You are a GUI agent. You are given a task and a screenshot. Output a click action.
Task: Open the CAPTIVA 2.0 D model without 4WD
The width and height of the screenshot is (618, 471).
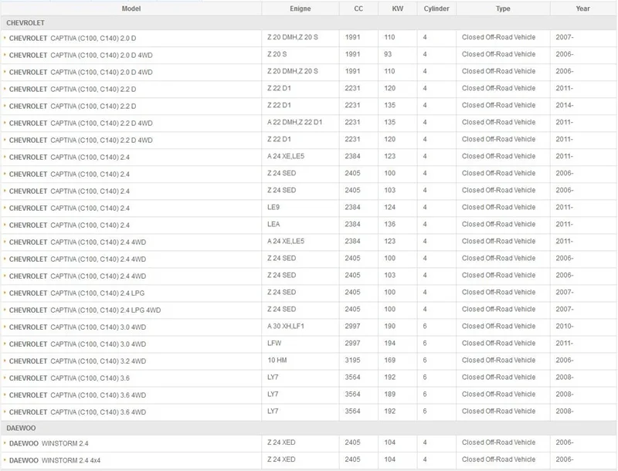coord(73,38)
